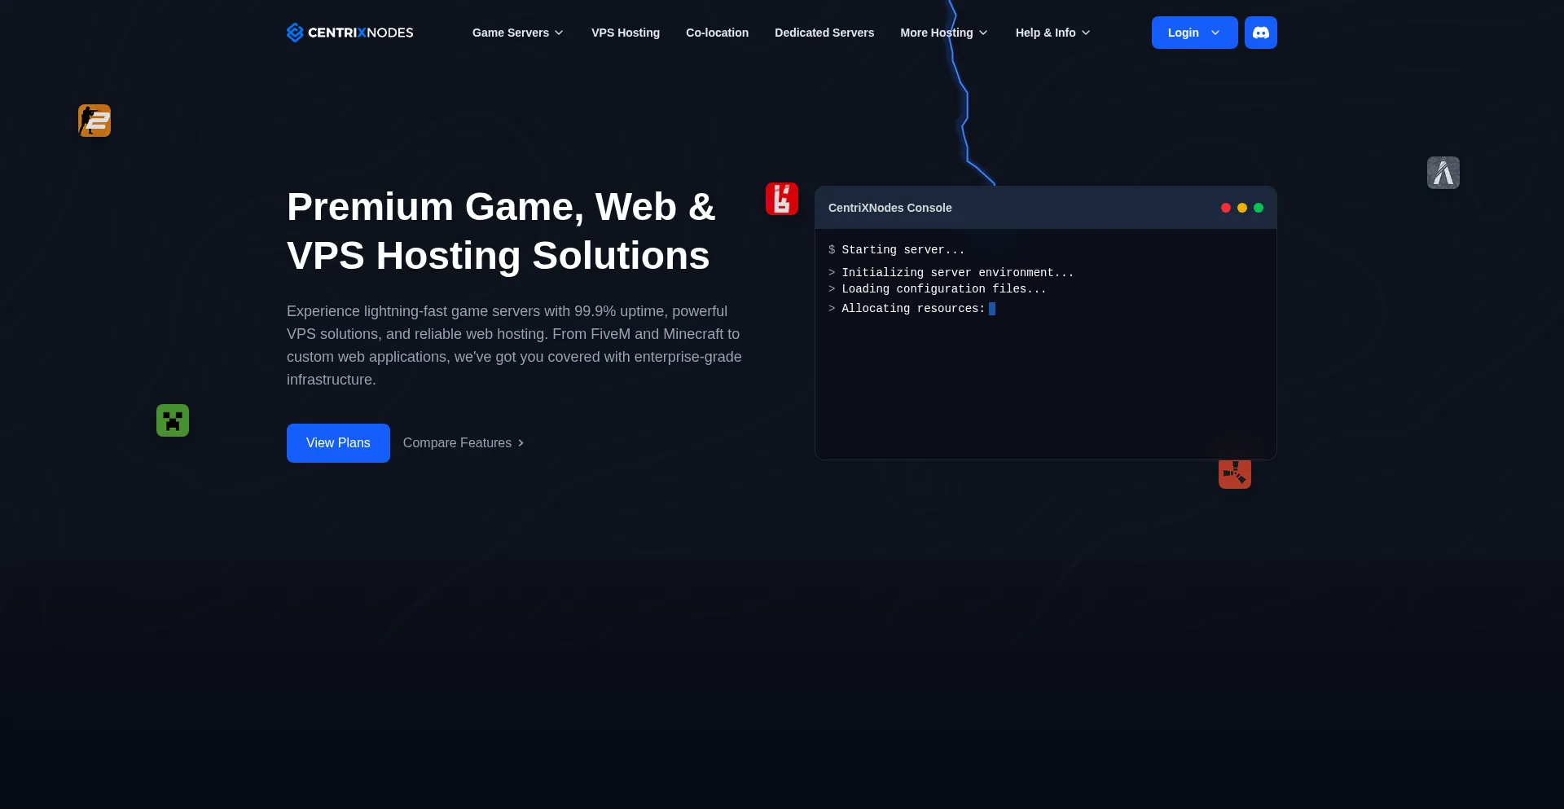Click the red game icon beside console
This screenshot has height=809, width=1564.
tap(782, 199)
